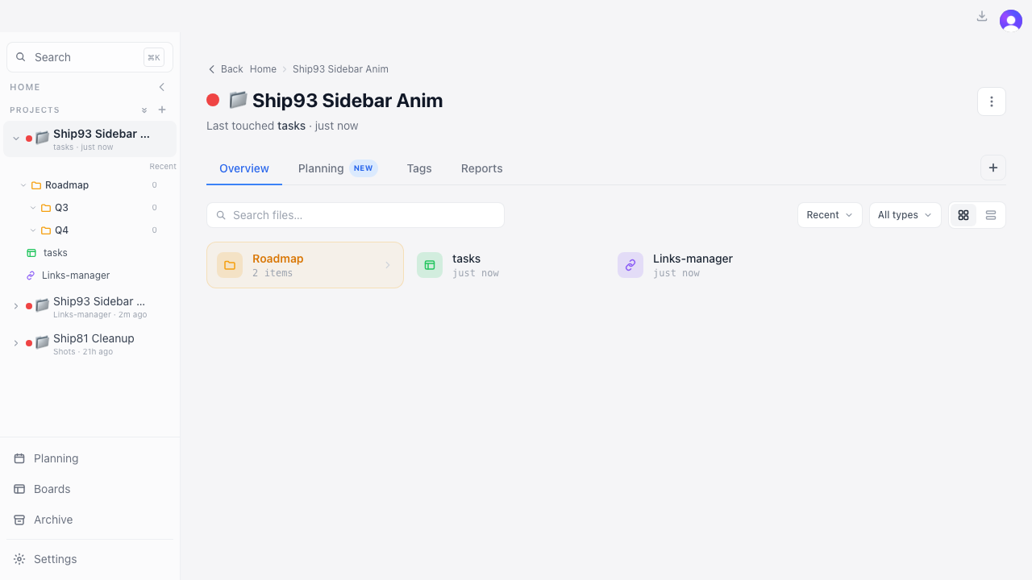1032x580 pixels.
Task: Click purple link icon beside sidebar Links-manager
Action: click(x=31, y=275)
